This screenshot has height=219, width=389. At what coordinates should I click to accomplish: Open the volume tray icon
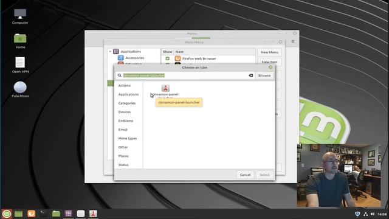pos(373,214)
